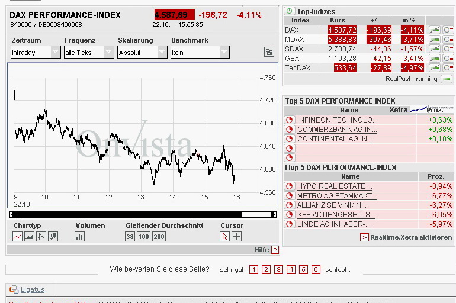
Task: Select the area chart type icon
Action: click(29, 237)
